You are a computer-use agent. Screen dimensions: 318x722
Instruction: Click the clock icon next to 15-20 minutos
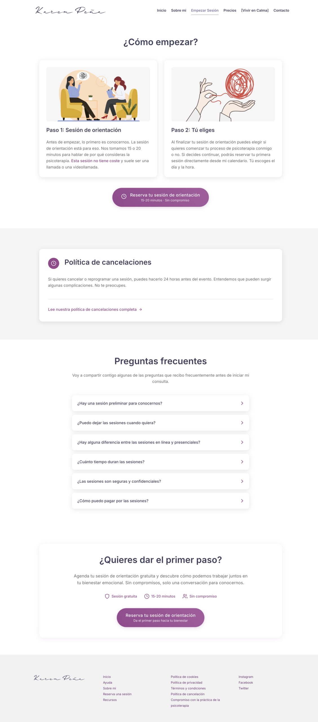[147, 596]
